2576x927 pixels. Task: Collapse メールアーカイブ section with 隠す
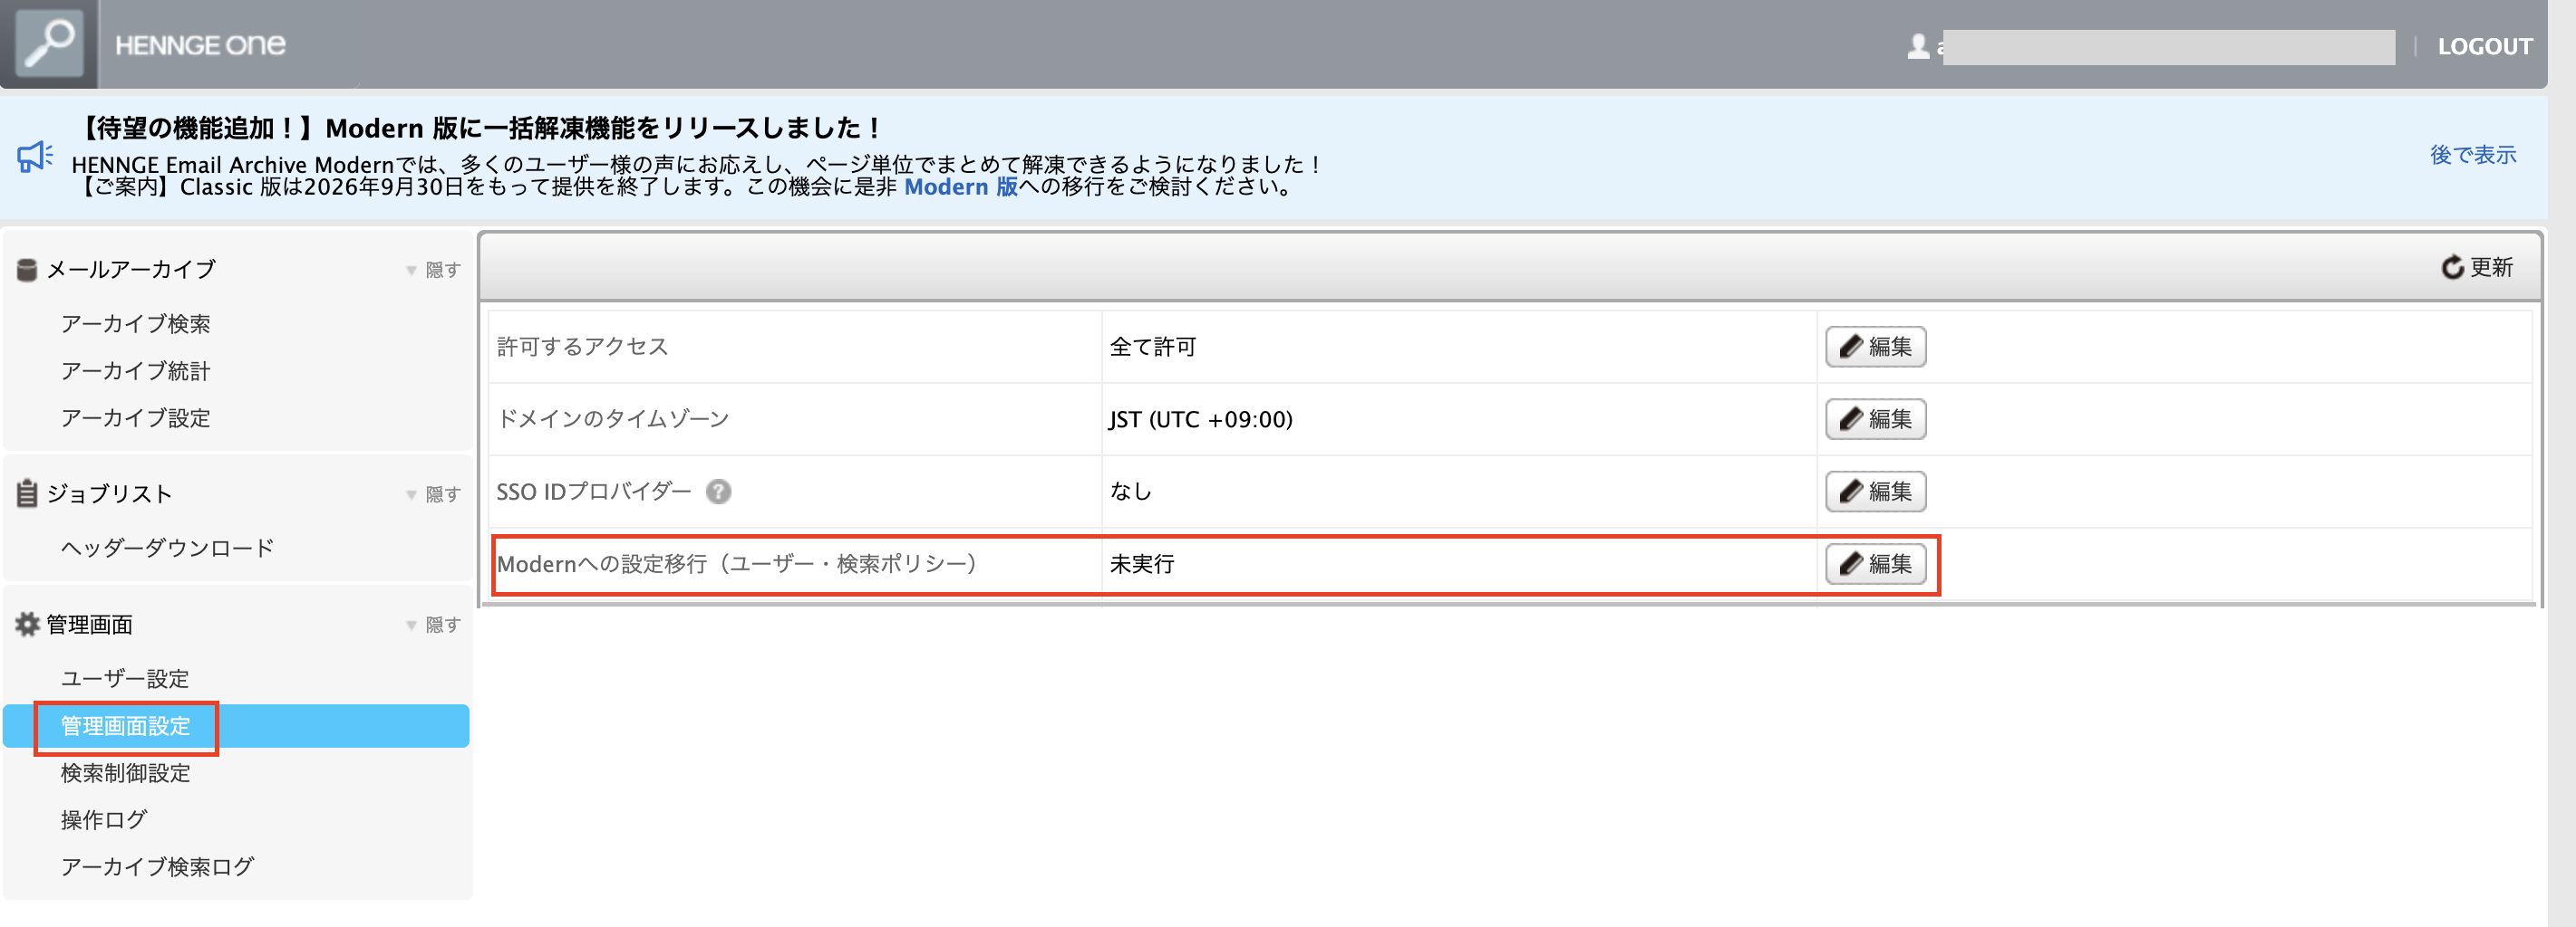[x=434, y=270]
